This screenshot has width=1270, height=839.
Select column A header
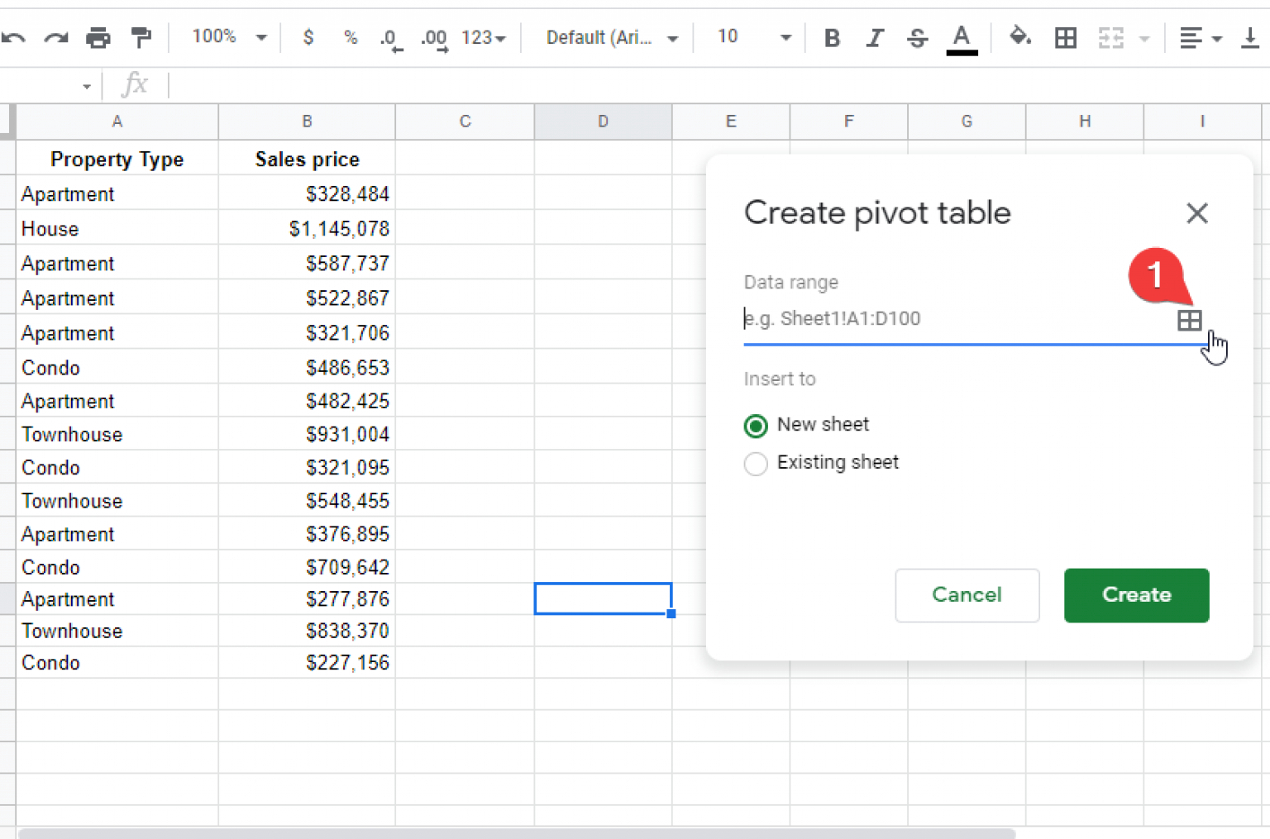coord(117,122)
